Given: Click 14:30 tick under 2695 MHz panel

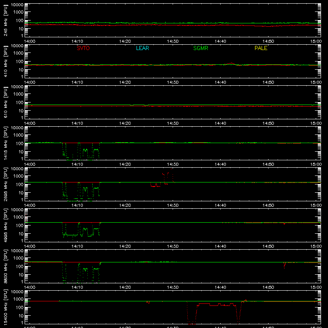Looking at the screenshot, I should point(173,205).
